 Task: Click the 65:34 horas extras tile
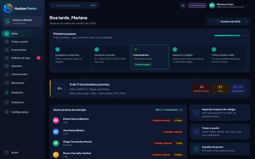pyautogui.click(x=237, y=89)
